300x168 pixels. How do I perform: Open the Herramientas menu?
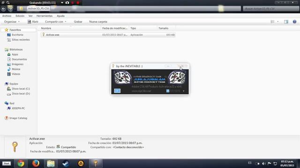45,16
